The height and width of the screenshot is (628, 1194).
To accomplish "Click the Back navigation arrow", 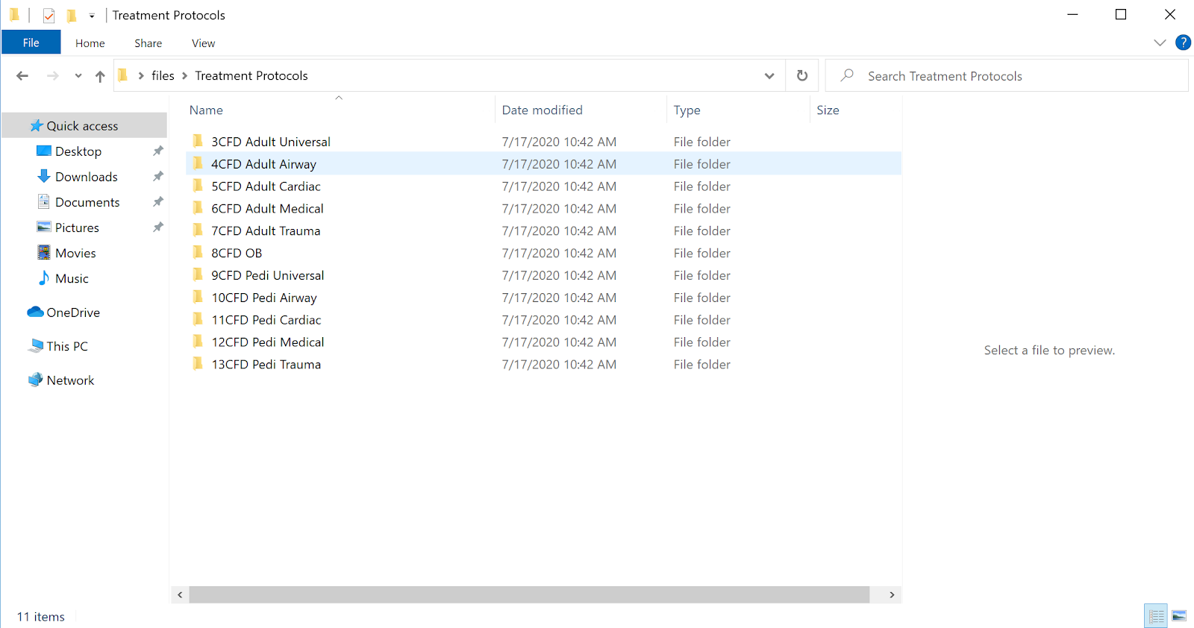I will (22, 76).
